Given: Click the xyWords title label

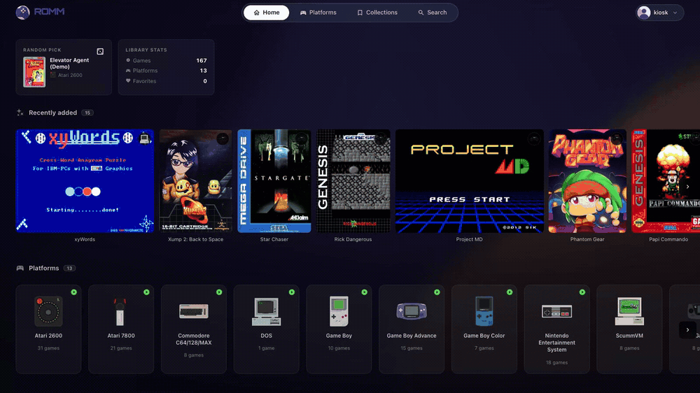Looking at the screenshot, I should 85,240.
